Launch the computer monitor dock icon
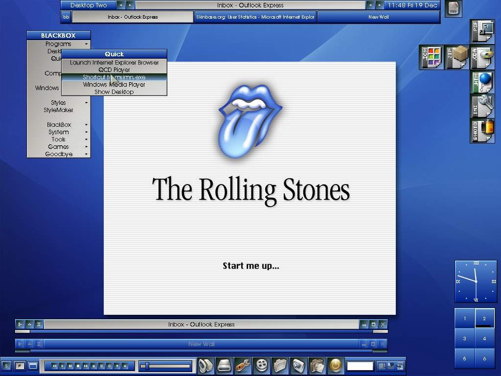Viewport: 501px width, 376px height. [x=206, y=365]
